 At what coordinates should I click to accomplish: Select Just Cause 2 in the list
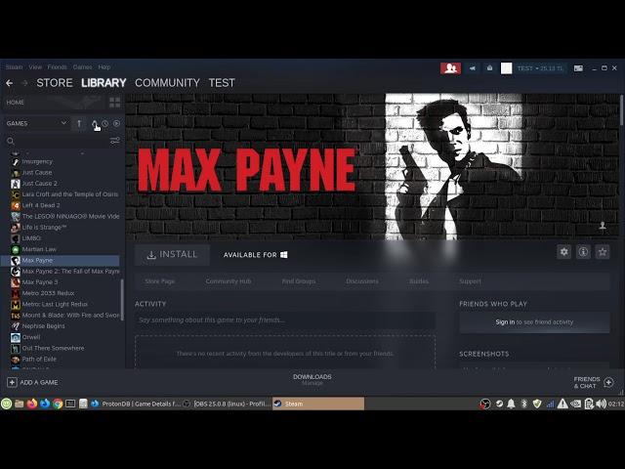pyautogui.click(x=39, y=184)
